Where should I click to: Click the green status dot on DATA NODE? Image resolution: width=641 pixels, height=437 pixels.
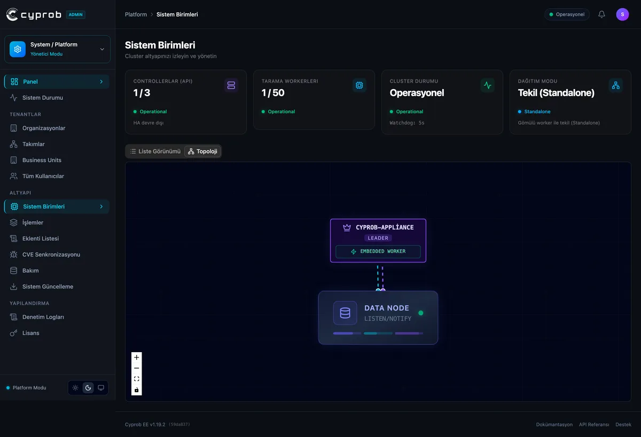(x=420, y=313)
